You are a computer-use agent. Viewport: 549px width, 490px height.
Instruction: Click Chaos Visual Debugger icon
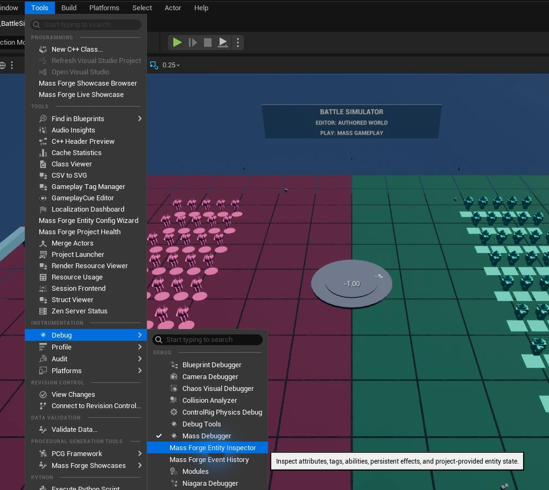(x=174, y=388)
